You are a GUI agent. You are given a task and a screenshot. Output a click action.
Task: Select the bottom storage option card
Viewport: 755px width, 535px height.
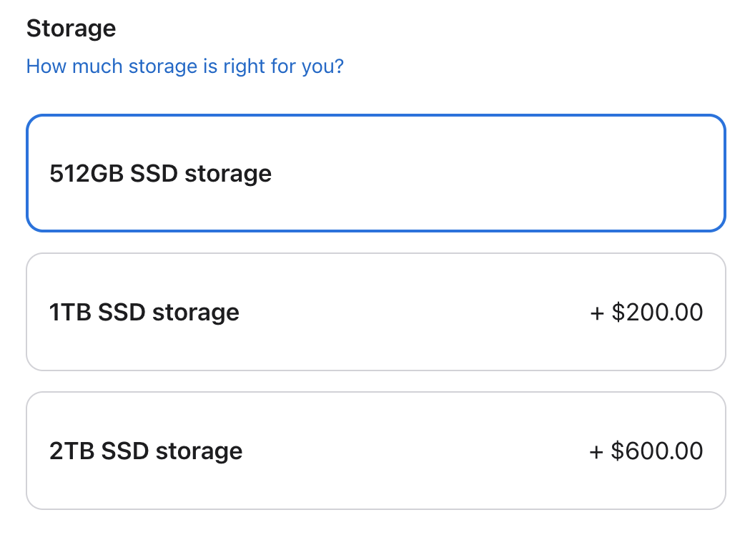click(376, 451)
